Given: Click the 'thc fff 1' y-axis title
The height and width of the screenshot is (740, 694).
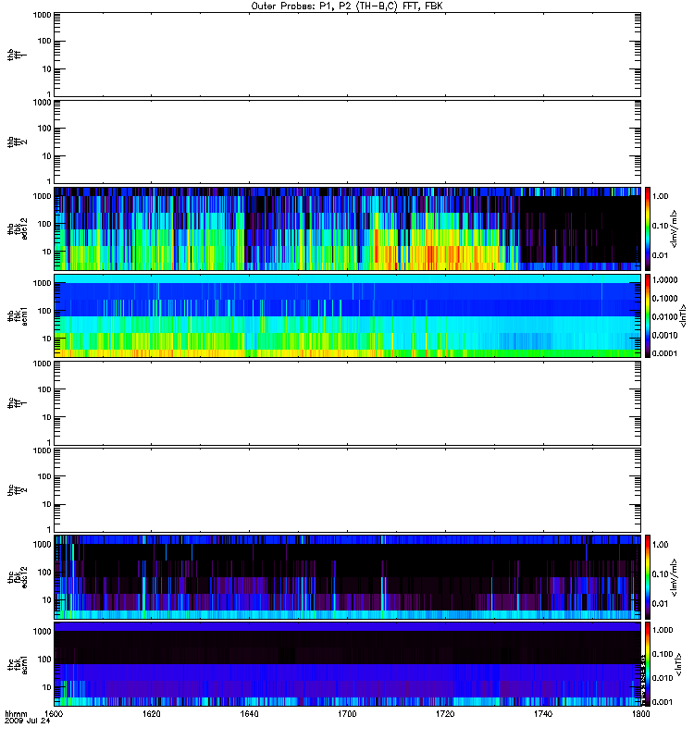Looking at the screenshot, I should pos(18,403).
